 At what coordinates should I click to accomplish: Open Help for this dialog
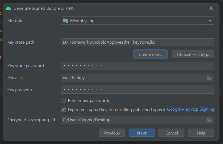(201, 133)
